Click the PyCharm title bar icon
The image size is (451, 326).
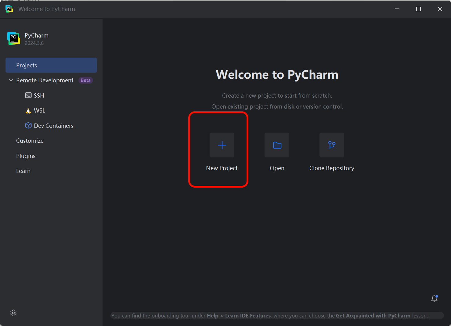[9, 9]
